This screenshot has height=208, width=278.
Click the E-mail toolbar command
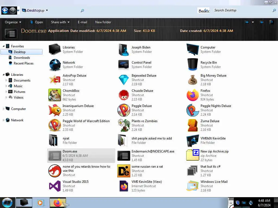click(x=83, y=22)
